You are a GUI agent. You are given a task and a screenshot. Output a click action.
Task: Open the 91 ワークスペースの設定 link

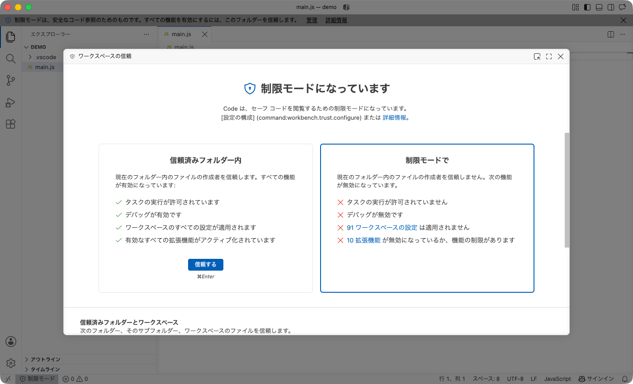coord(382,228)
